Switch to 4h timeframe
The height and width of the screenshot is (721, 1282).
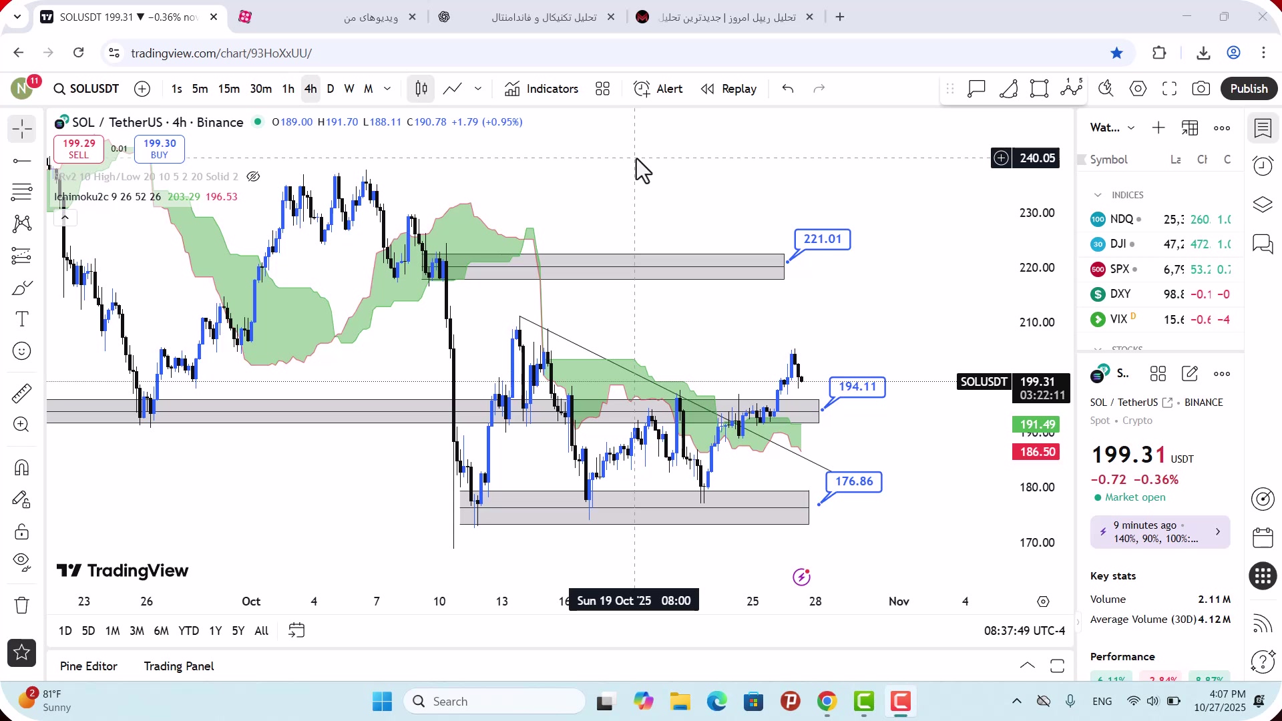(x=310, y=89)
